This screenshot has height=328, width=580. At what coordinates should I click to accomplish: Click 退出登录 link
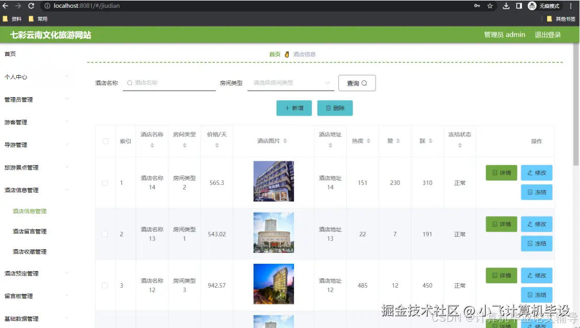click(548, 34)
